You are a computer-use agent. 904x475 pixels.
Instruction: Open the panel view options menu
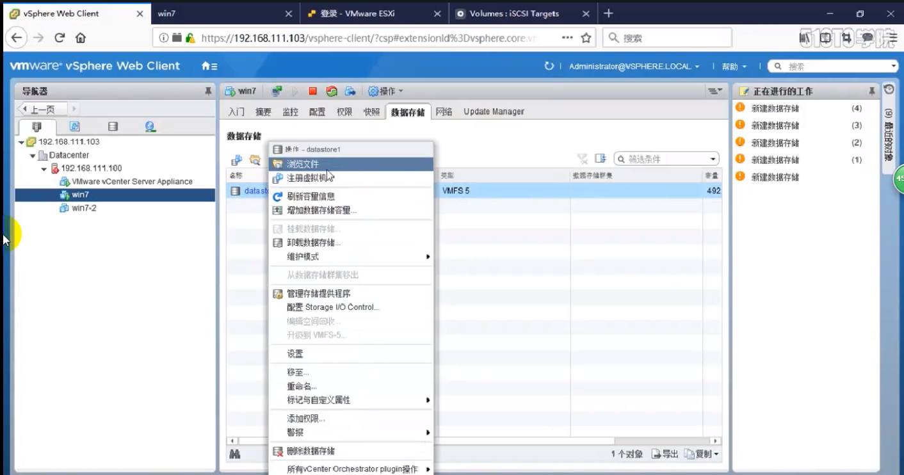point(715,92)
